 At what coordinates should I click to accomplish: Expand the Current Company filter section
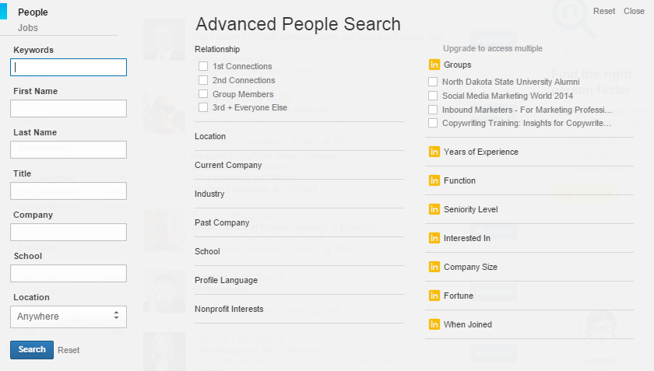228,165
